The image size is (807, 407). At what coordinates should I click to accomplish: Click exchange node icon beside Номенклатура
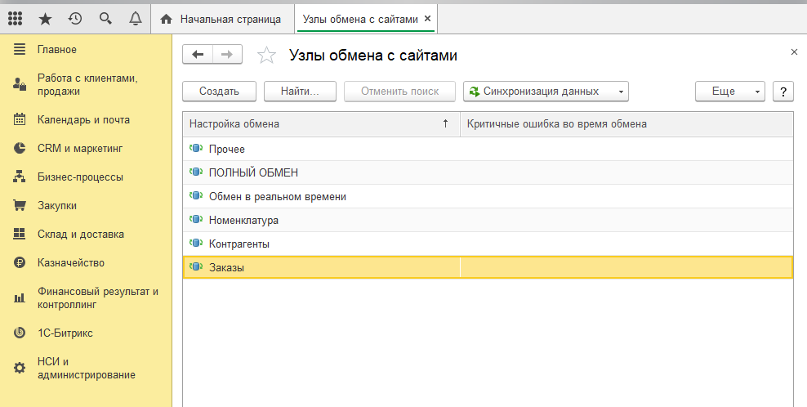(196, 220)
